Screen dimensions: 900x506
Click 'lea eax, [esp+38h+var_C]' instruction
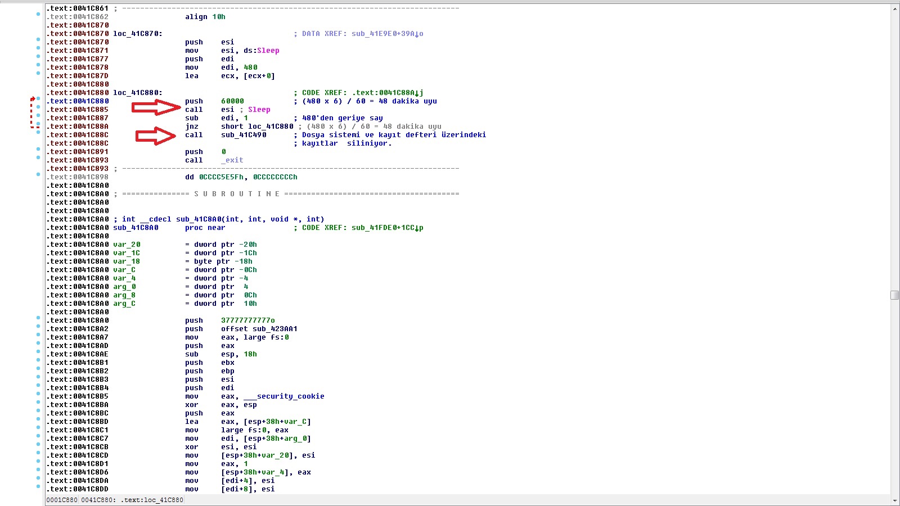point(248,422)
